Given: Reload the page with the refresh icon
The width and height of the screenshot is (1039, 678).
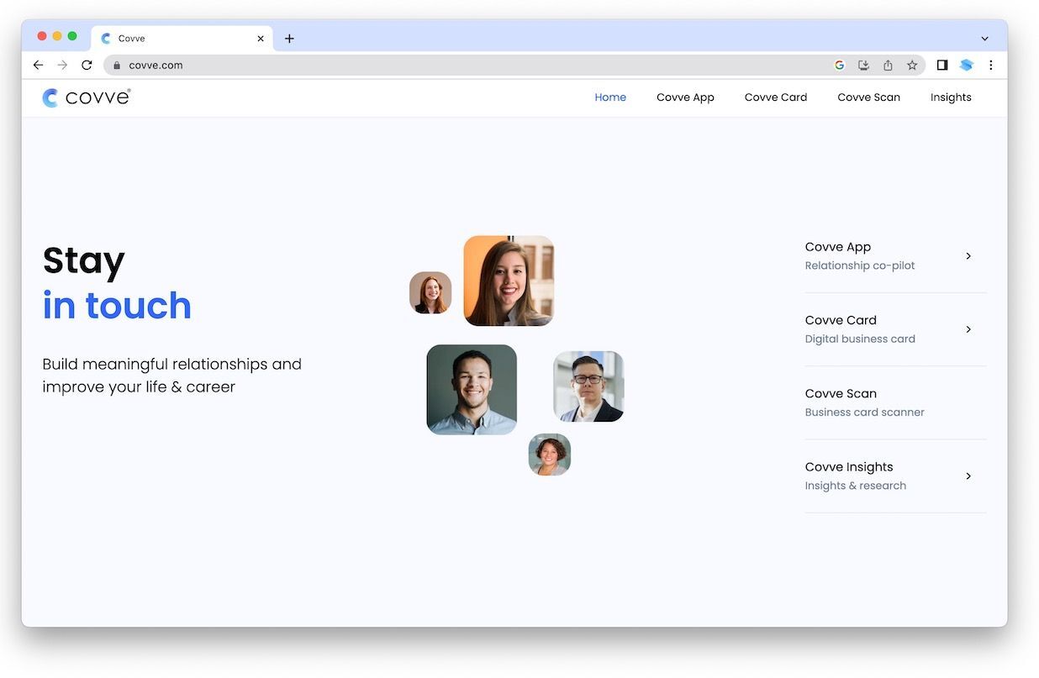Looking at the screenshot, I should pyautogui.click(x=87, y=65).
